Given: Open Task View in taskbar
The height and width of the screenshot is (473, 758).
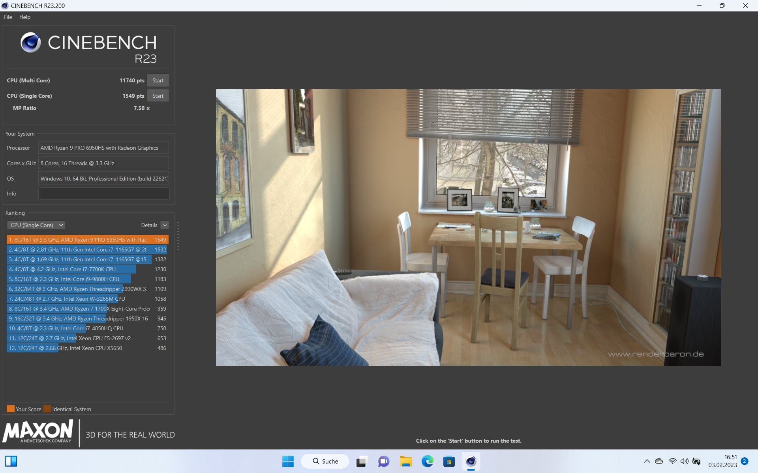Looking at the screenshot, I should (362, 461).
